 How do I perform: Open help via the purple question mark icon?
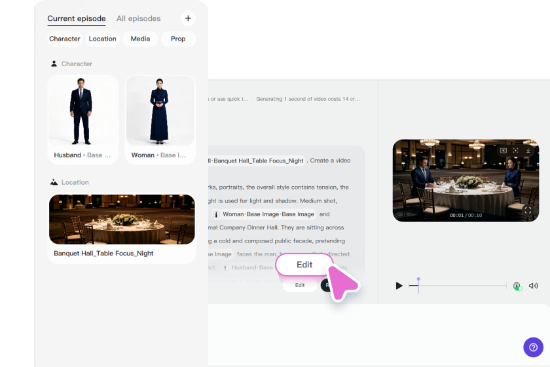point(533,347)
